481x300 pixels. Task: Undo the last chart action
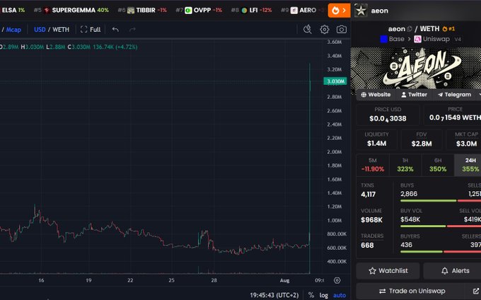click(x=115, y=30)
